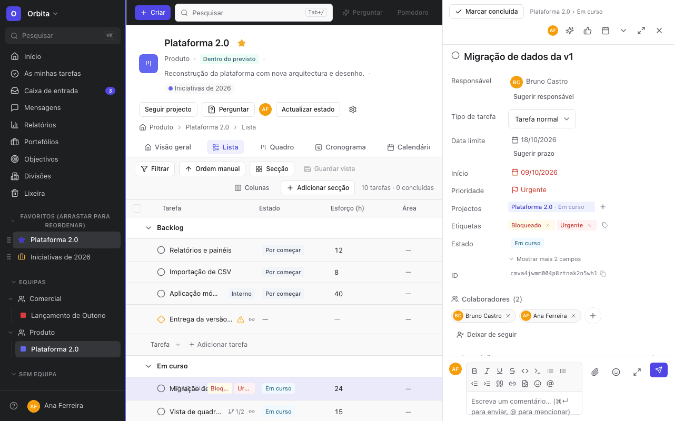This screenshot has height=421, width=674.
Task: Mark Importação de CSV as complete
Action: click(x=161, y=272)
